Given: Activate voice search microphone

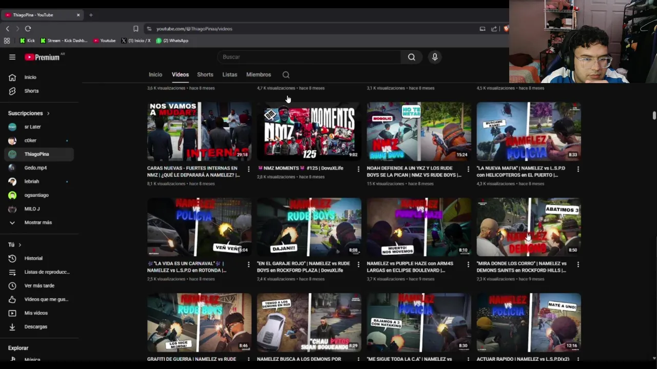Looking at the screenshot, I should pyautogui.click(x=435, y=57).
